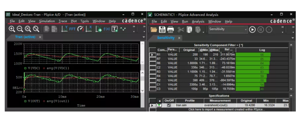299x117 pixels.
Task: Click the Pause analysis button
Action: tap(261, 30)
